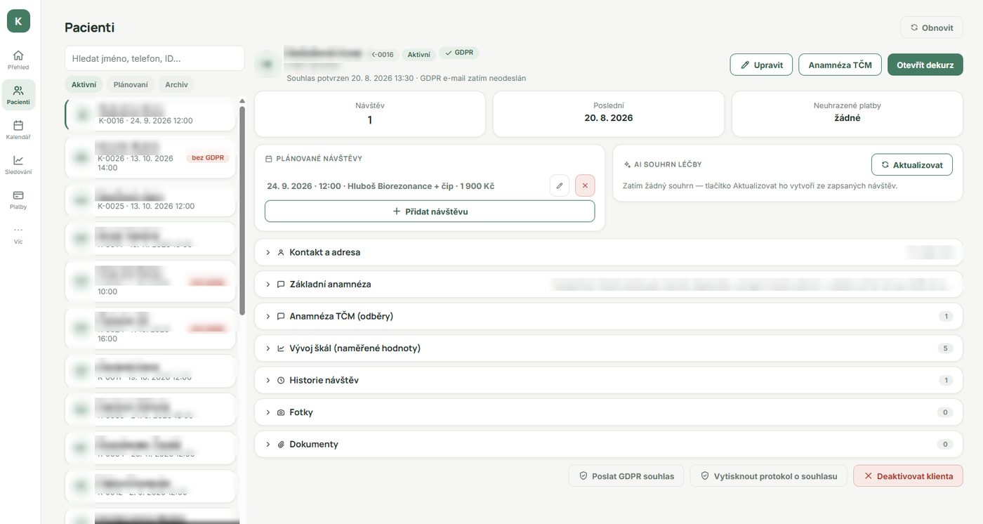The height and width of the screenshot is (524, 983).
Task: Click the Návštěv count card
Action: point(370,114)
